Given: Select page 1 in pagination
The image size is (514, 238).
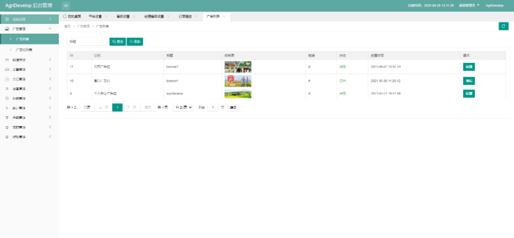Looking at the screenshot, I should pos(117,108).
